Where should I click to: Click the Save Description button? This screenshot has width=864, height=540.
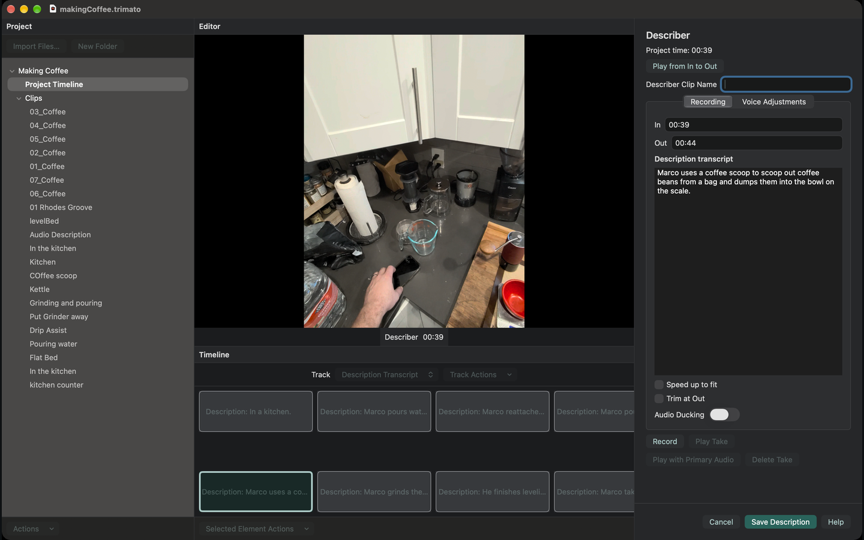click(x=780, y=522)
